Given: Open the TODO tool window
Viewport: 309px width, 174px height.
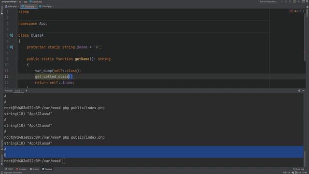Looking at the screenshot, I should (x=9, y=169).
